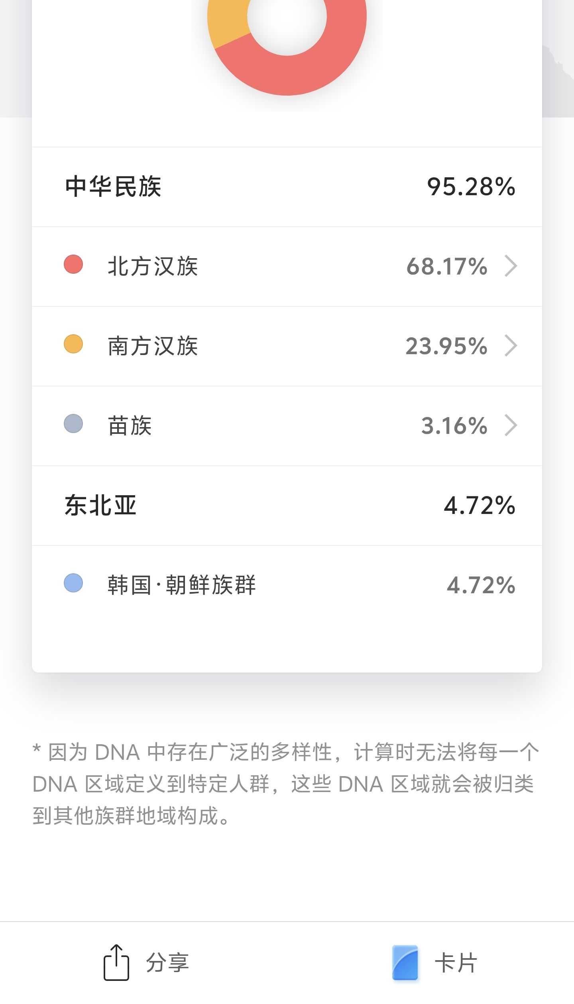Expand the 北方汉族 chevron arrow
This screenshot has width=574, height=1004.
(511, 266)
